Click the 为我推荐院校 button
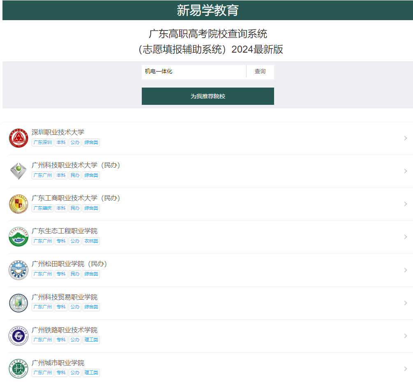 coord(208,96)
